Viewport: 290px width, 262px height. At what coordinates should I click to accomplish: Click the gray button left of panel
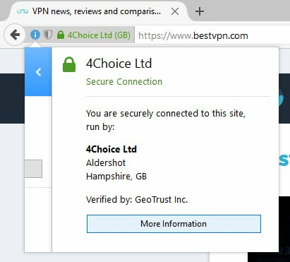[x=33, y=169]
